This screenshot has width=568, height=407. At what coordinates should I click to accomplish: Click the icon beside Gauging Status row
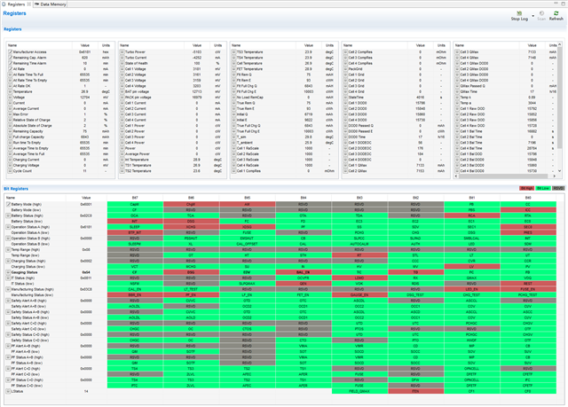[8, 272]
